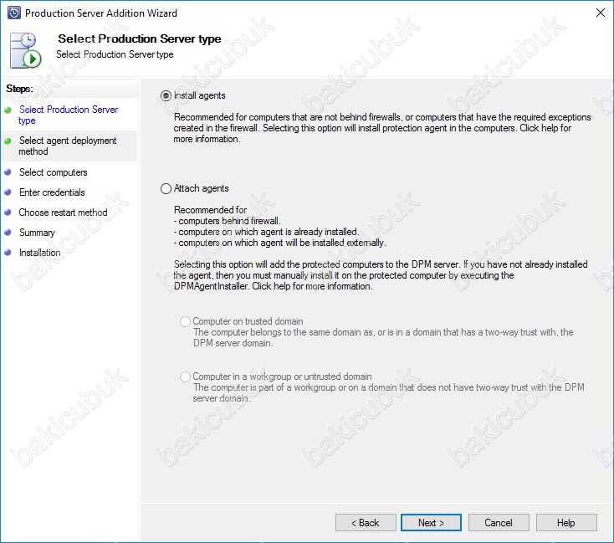Click the server clock icon in header
The image size is (614, 543).
pos(26,50)
